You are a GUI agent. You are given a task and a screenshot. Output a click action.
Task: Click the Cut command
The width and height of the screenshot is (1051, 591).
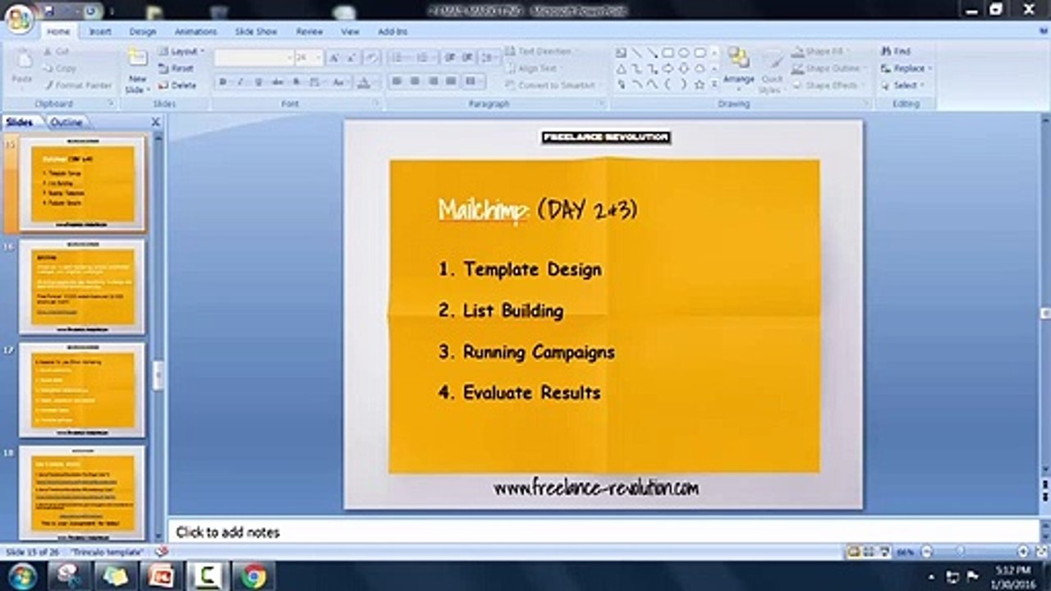coord(55,51)
